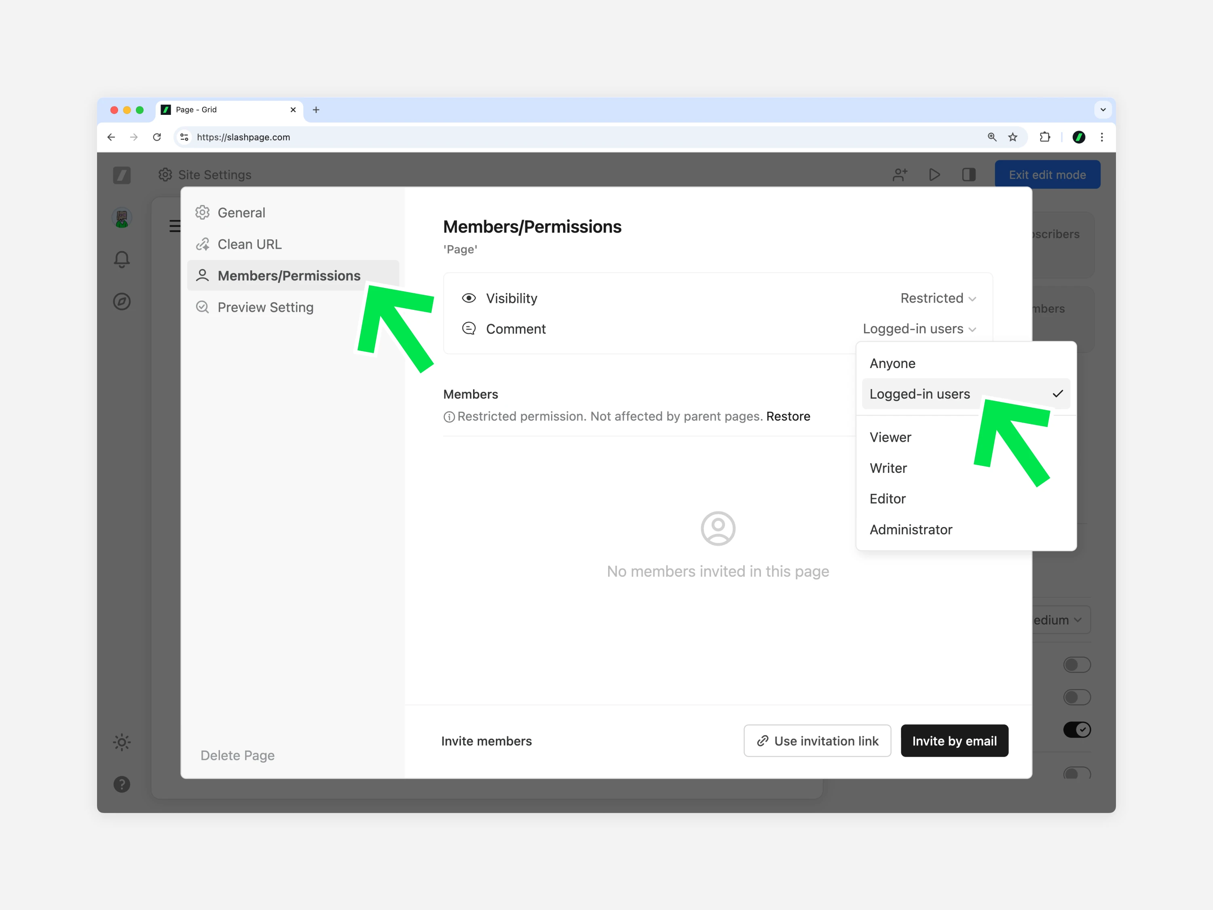Screen dimensions: 1213x910
Task: Open a new browser tab
Action: tap(316, 110)
